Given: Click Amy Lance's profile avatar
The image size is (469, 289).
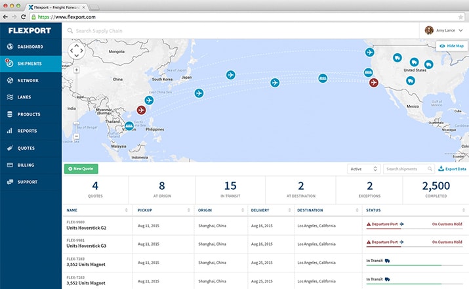Looking at the screenshot, I should point(429,30).
